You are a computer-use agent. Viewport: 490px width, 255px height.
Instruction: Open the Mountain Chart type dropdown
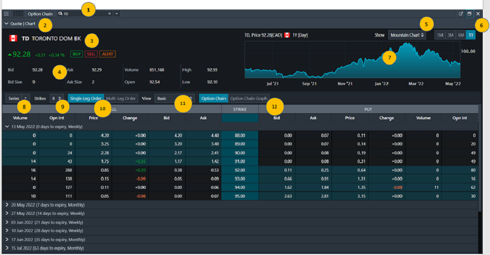pyautogui.click(x=407, y=35)
